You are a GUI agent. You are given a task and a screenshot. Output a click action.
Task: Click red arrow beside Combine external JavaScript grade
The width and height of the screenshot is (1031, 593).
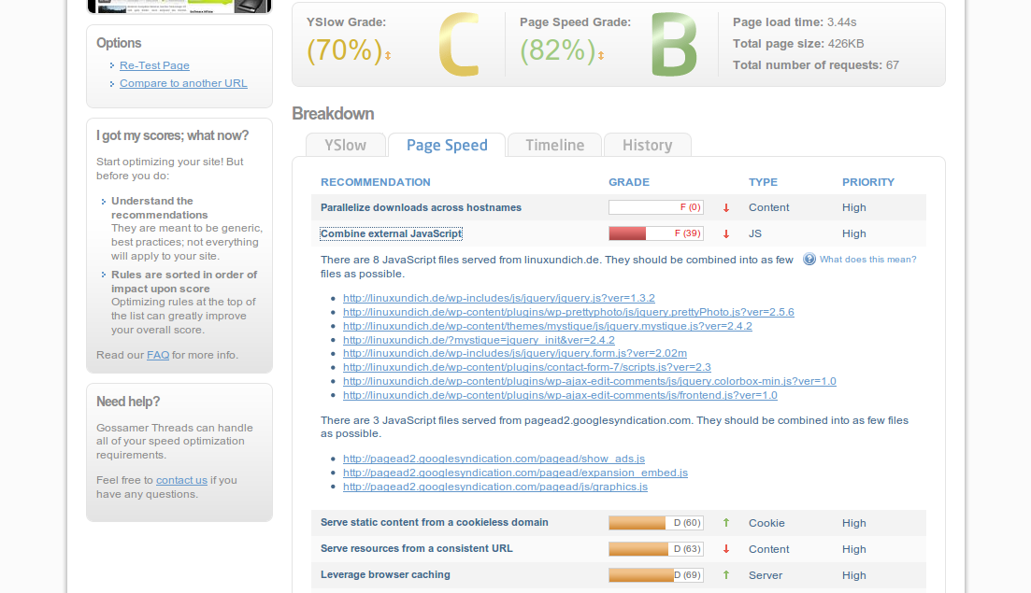tap(725, 234)
